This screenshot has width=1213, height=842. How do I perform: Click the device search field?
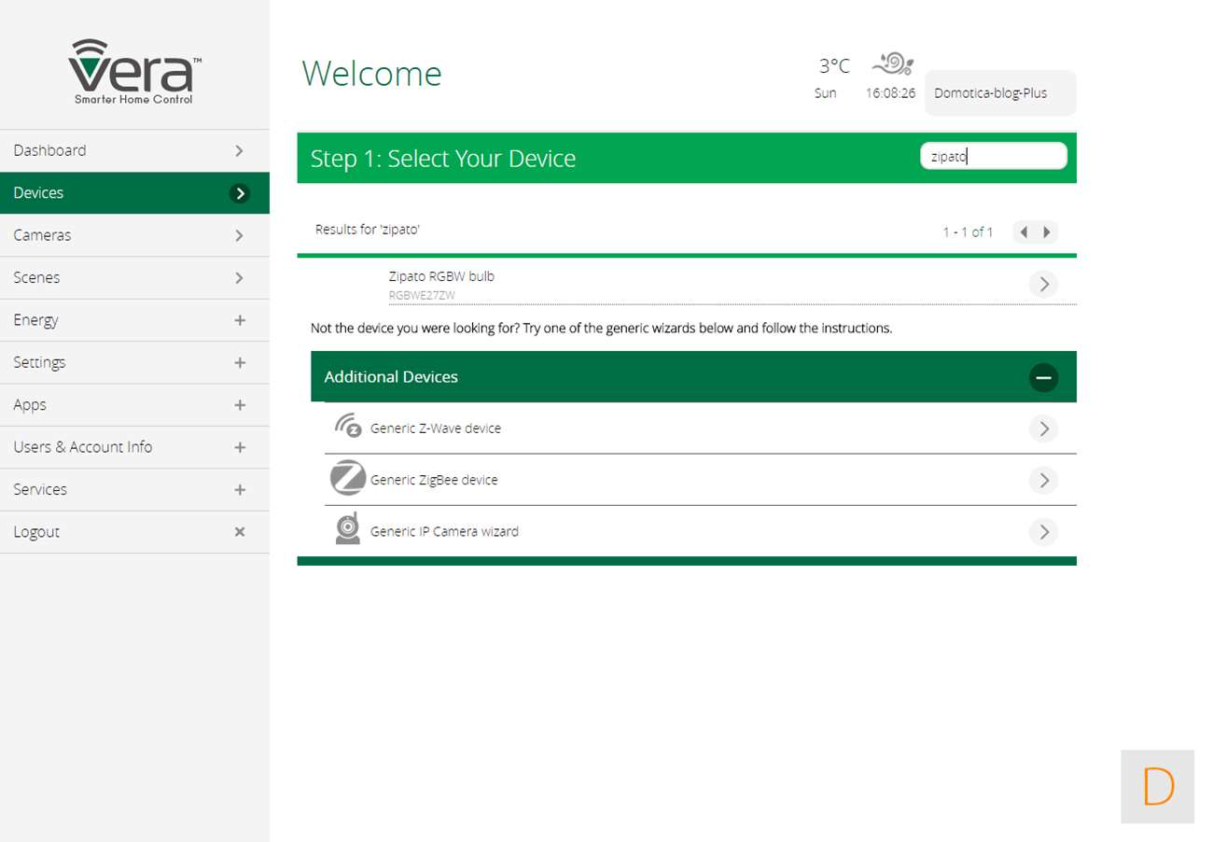pyautogui.click(x=993, y=157)
